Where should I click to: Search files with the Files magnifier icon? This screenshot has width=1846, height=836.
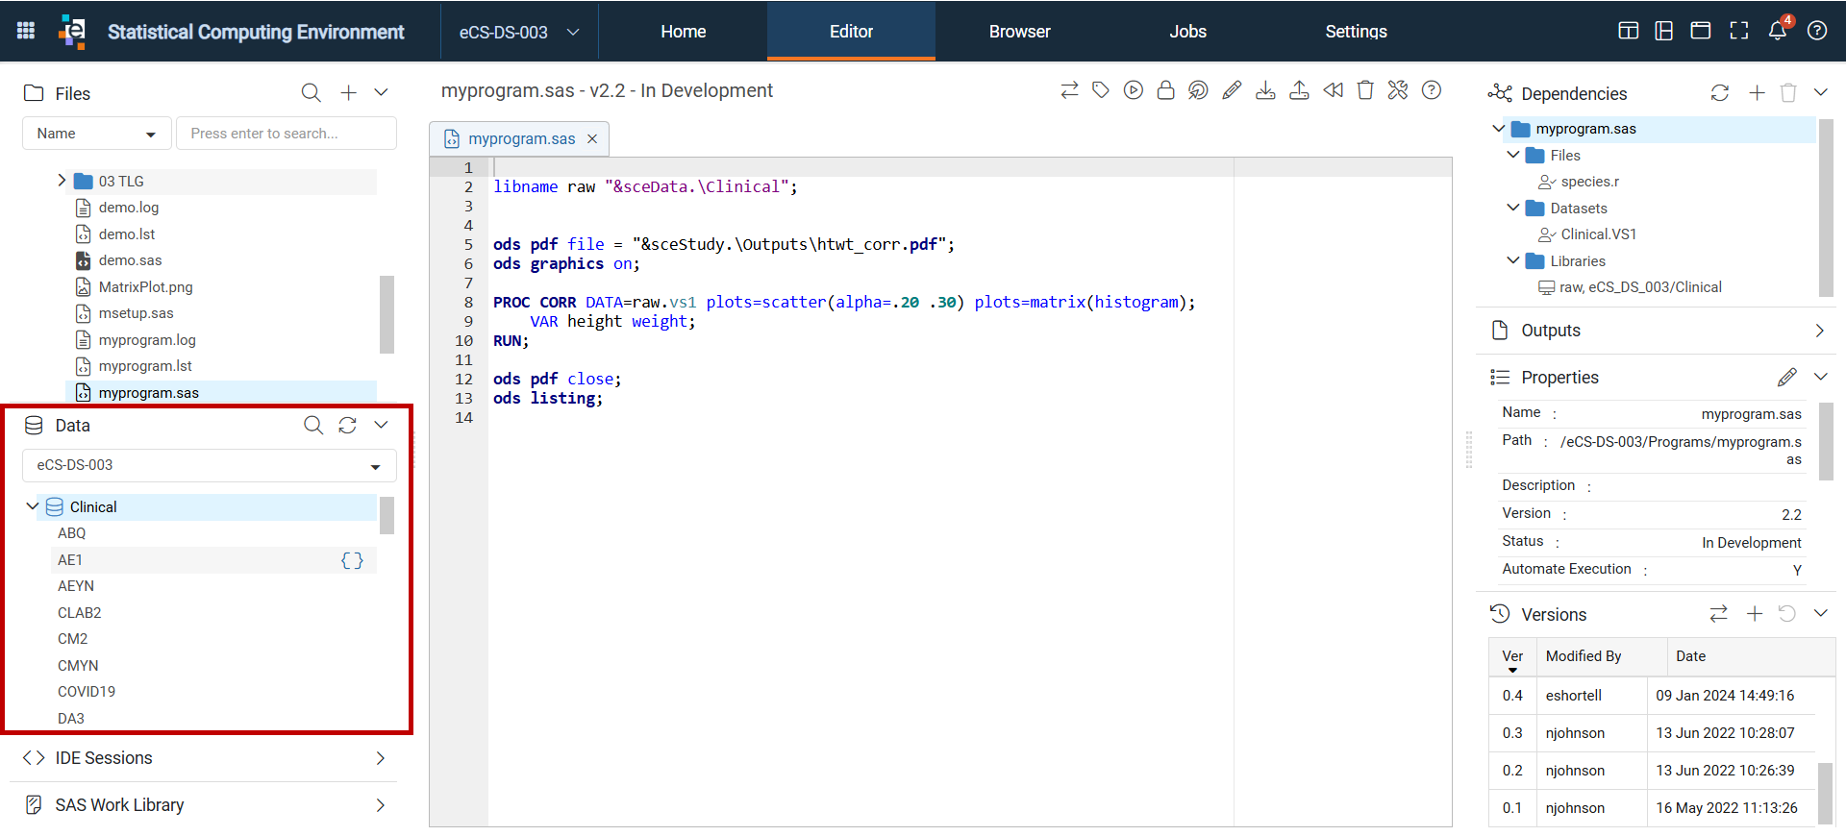[x=311, y=93]
